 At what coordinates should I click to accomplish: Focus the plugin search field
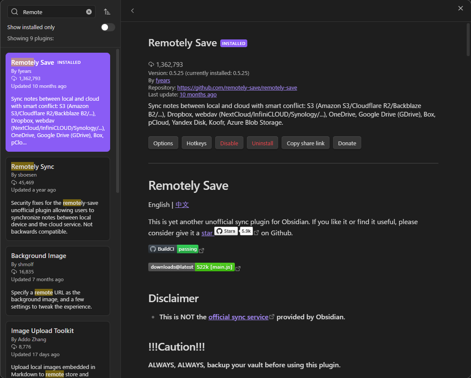pos(51,12)
